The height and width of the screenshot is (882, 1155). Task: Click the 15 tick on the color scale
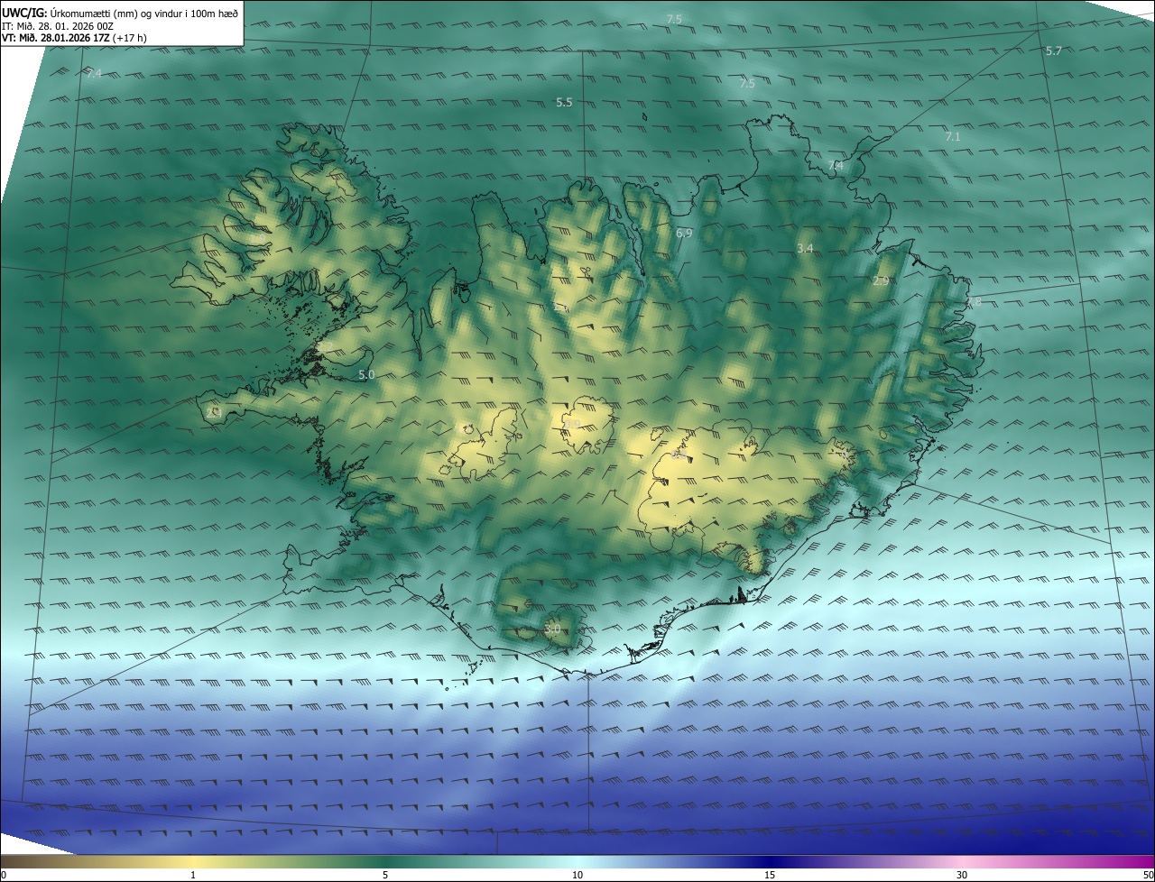pos(770,875)
